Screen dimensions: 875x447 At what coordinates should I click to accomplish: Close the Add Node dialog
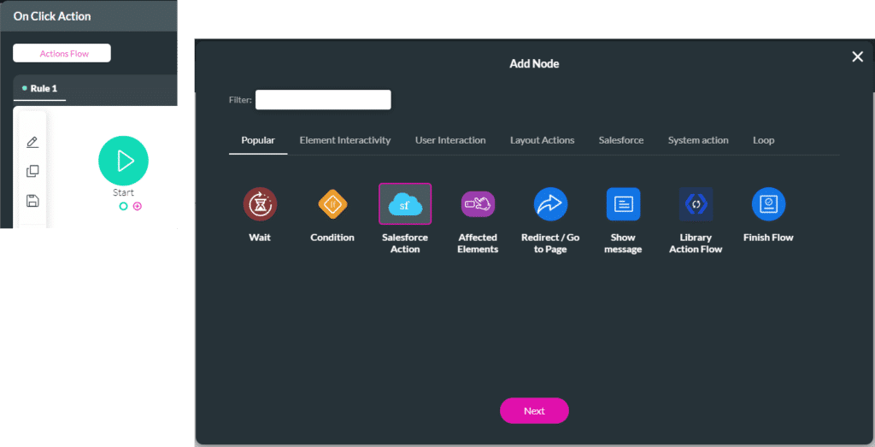point(858,56)
